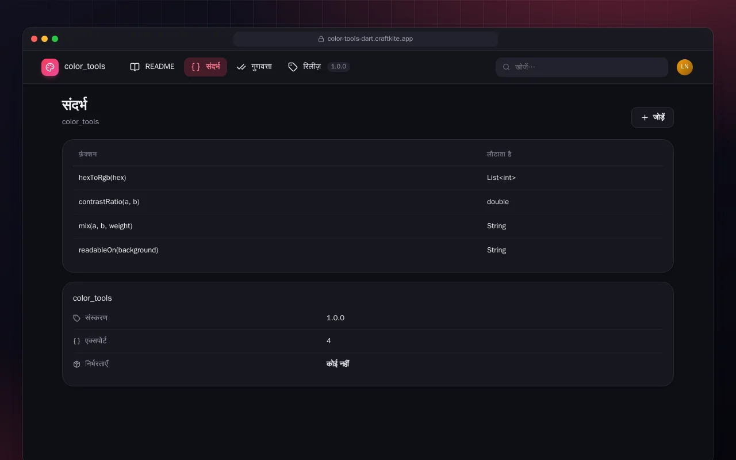
Task: Click the plus icon on जोड़ें button
Action: click(x=645, y=117)
